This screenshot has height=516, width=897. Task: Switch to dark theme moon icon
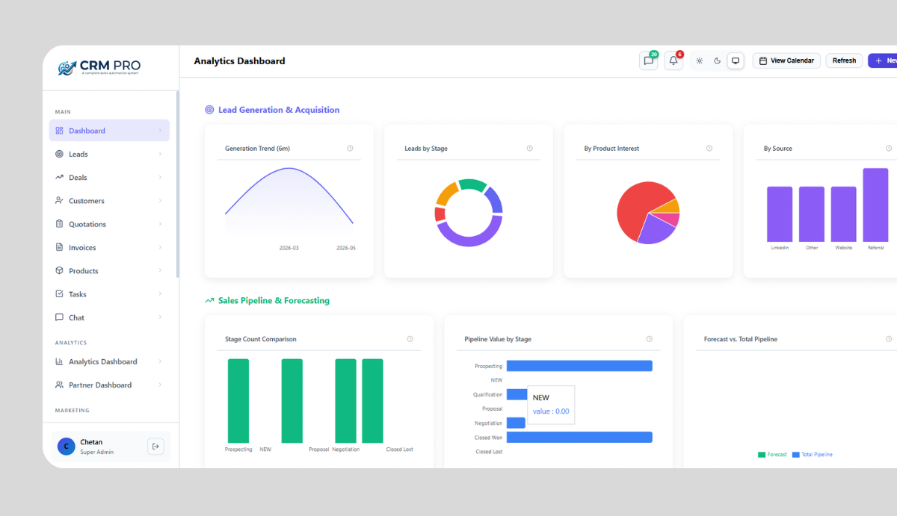pyautogui.click(x=718, y=61)
